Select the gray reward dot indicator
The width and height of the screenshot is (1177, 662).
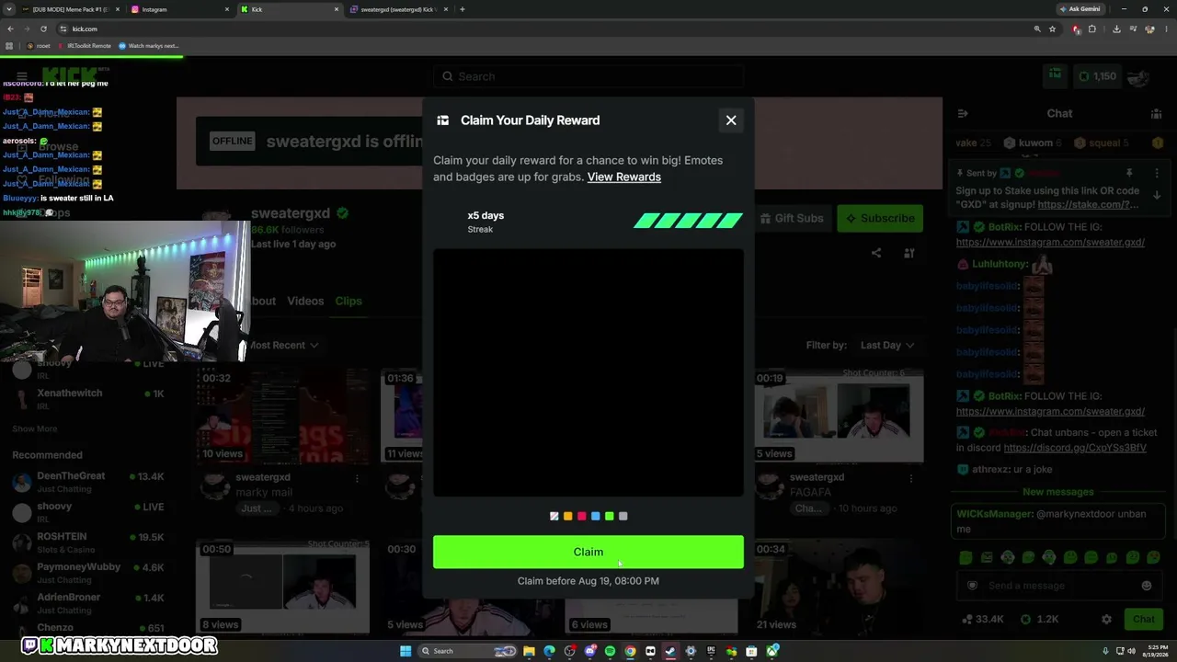coord(623,517)
